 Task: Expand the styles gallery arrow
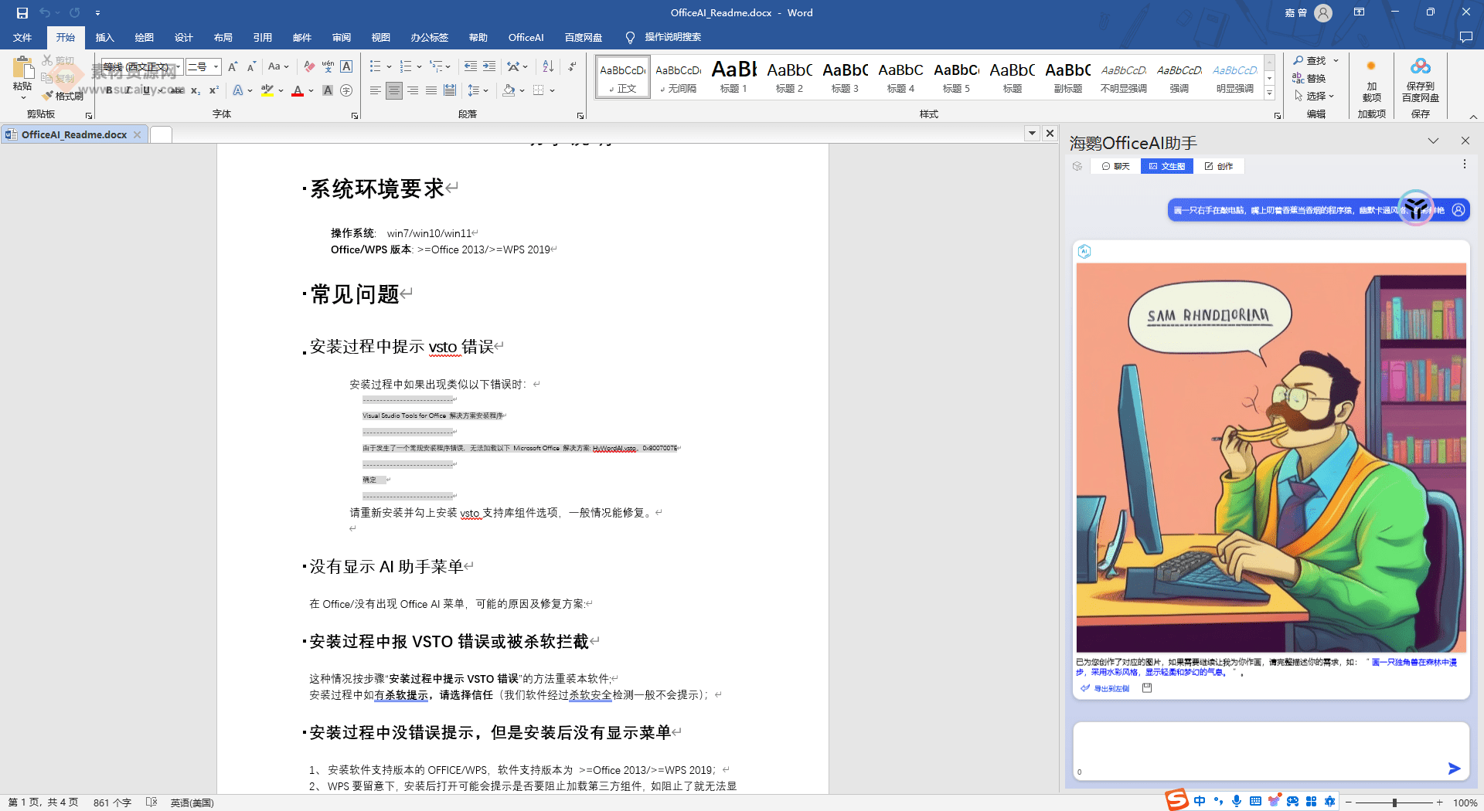click(1270, 93)
